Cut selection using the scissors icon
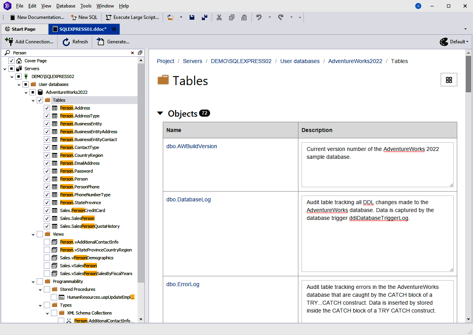 (x=219, y=17)
